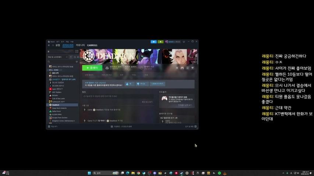This screenshot has height=176, width=314.
Task: Select Cult of the Lamb in library
Action: coord(59,98)
